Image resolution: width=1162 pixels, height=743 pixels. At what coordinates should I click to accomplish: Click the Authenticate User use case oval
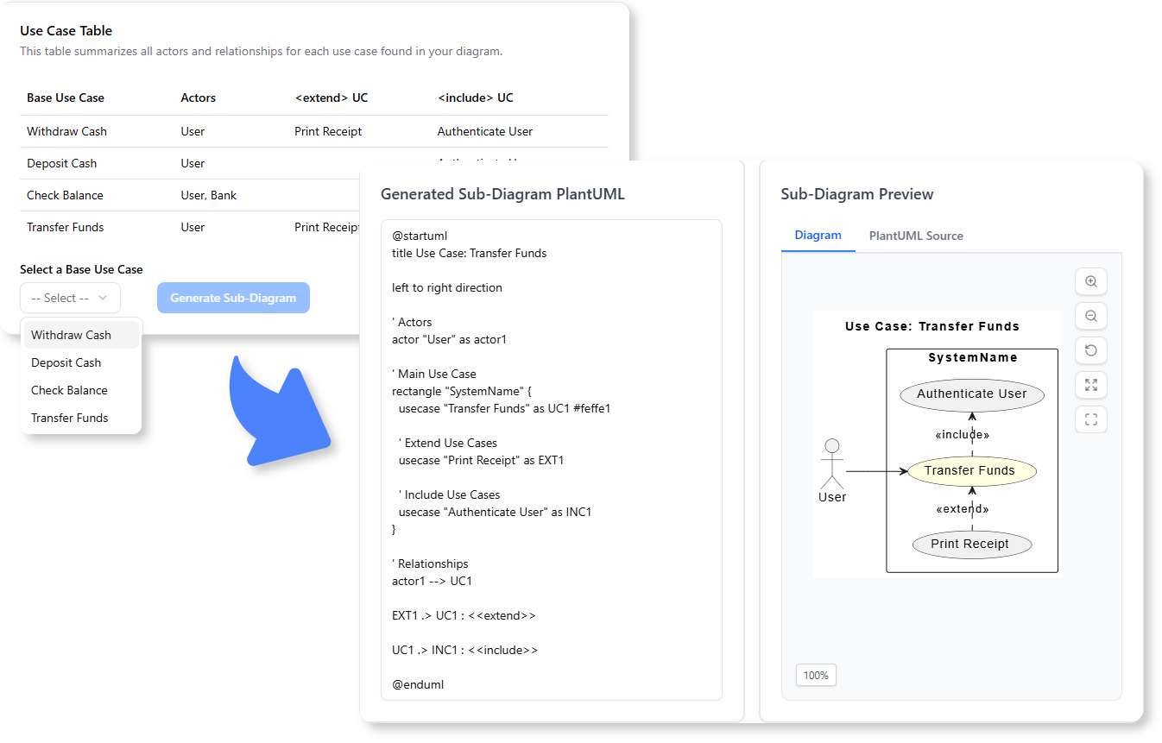tap(971, 394)
